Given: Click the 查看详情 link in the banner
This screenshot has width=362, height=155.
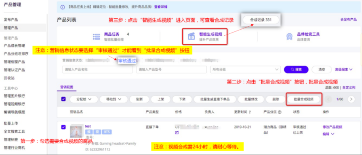Looking at the screenshot, I should [159, 7].
